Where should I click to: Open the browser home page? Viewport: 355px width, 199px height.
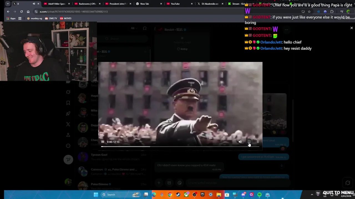(x=28, y=12)
